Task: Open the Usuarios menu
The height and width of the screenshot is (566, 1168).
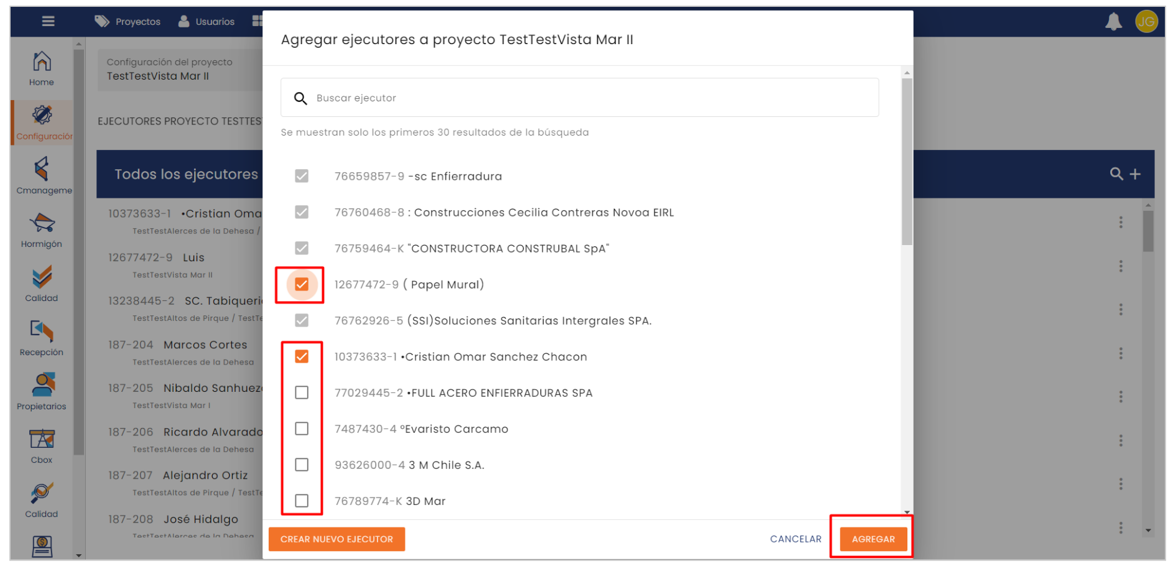Action: [206, 22]
